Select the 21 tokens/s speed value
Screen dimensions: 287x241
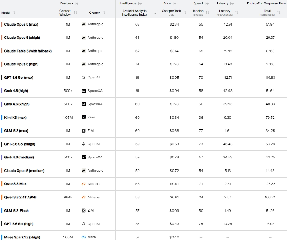[x=201, y=184]
